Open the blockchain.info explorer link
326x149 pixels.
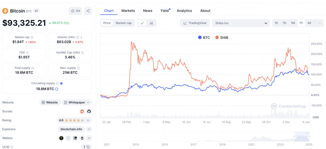point(71,129)
